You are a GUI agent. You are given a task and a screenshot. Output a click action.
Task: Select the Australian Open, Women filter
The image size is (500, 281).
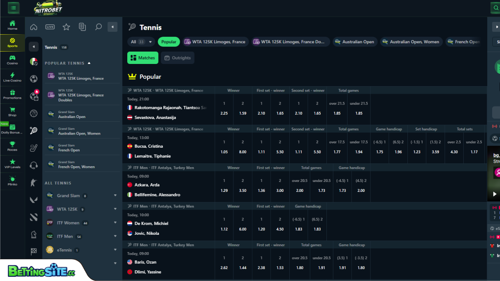(411, 42)
